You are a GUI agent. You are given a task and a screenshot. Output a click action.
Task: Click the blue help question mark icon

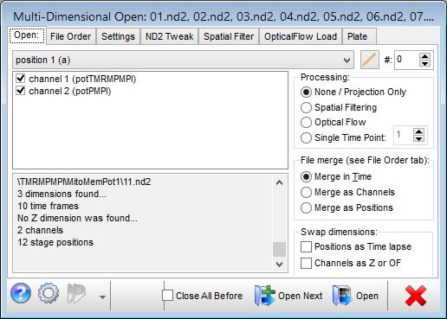(21, 293)
